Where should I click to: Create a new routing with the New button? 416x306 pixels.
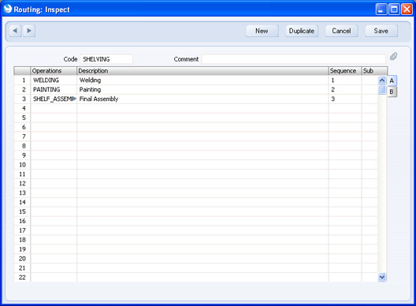pyautogui.click(x=262, y=31)
